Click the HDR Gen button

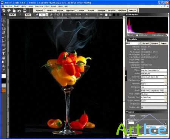[x=122, y=11]
